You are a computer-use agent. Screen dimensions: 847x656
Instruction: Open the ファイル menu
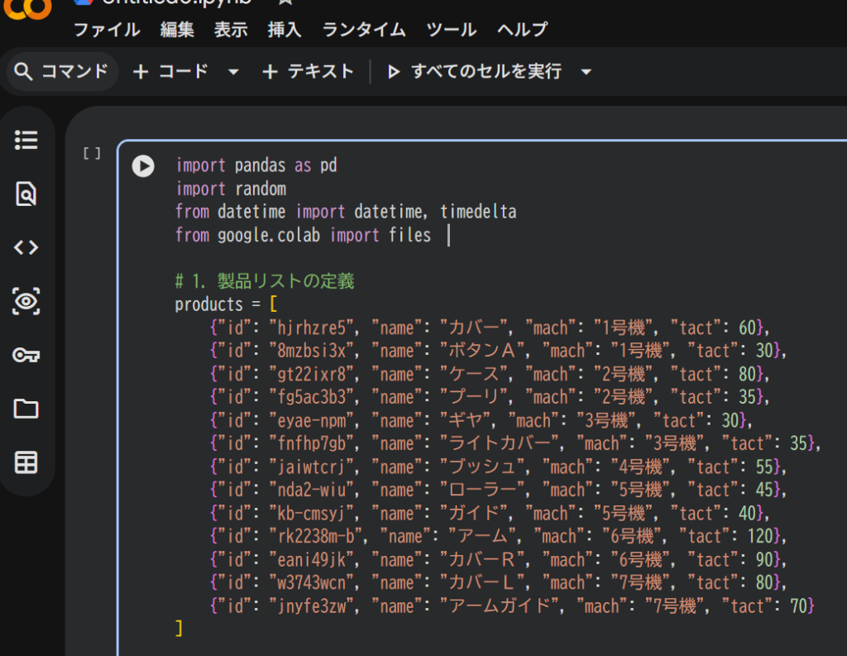tap(107, 30)
